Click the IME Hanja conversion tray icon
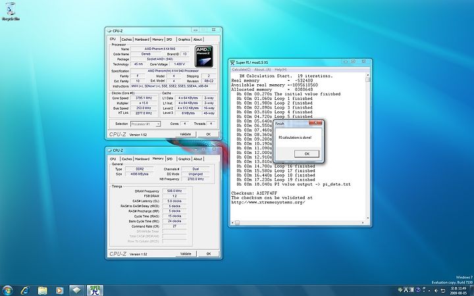Screen dimensions: 474x296 pyautogui.click(x=411, y=290)
